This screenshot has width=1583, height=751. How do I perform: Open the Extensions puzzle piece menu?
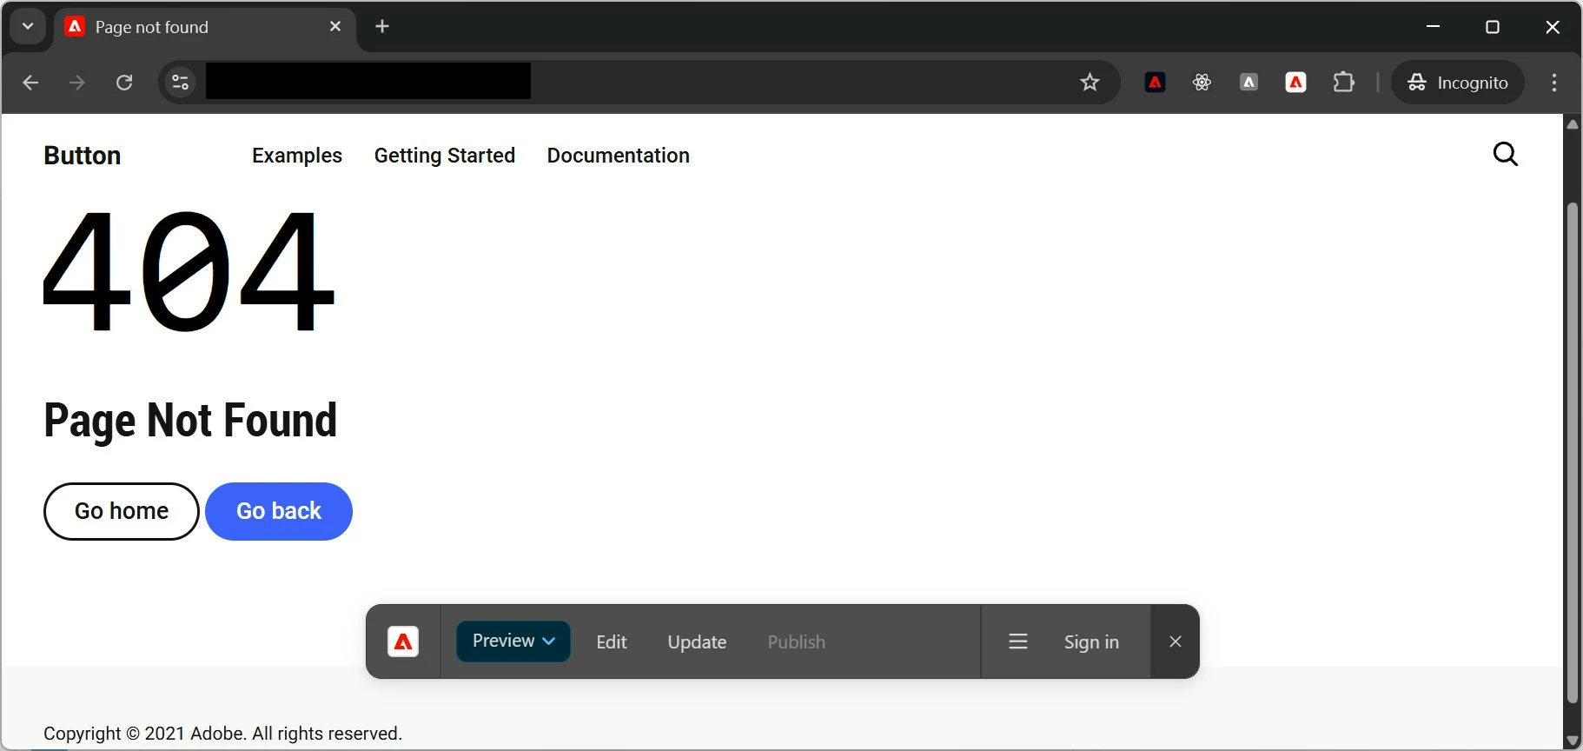click(x=1344, y=83)
